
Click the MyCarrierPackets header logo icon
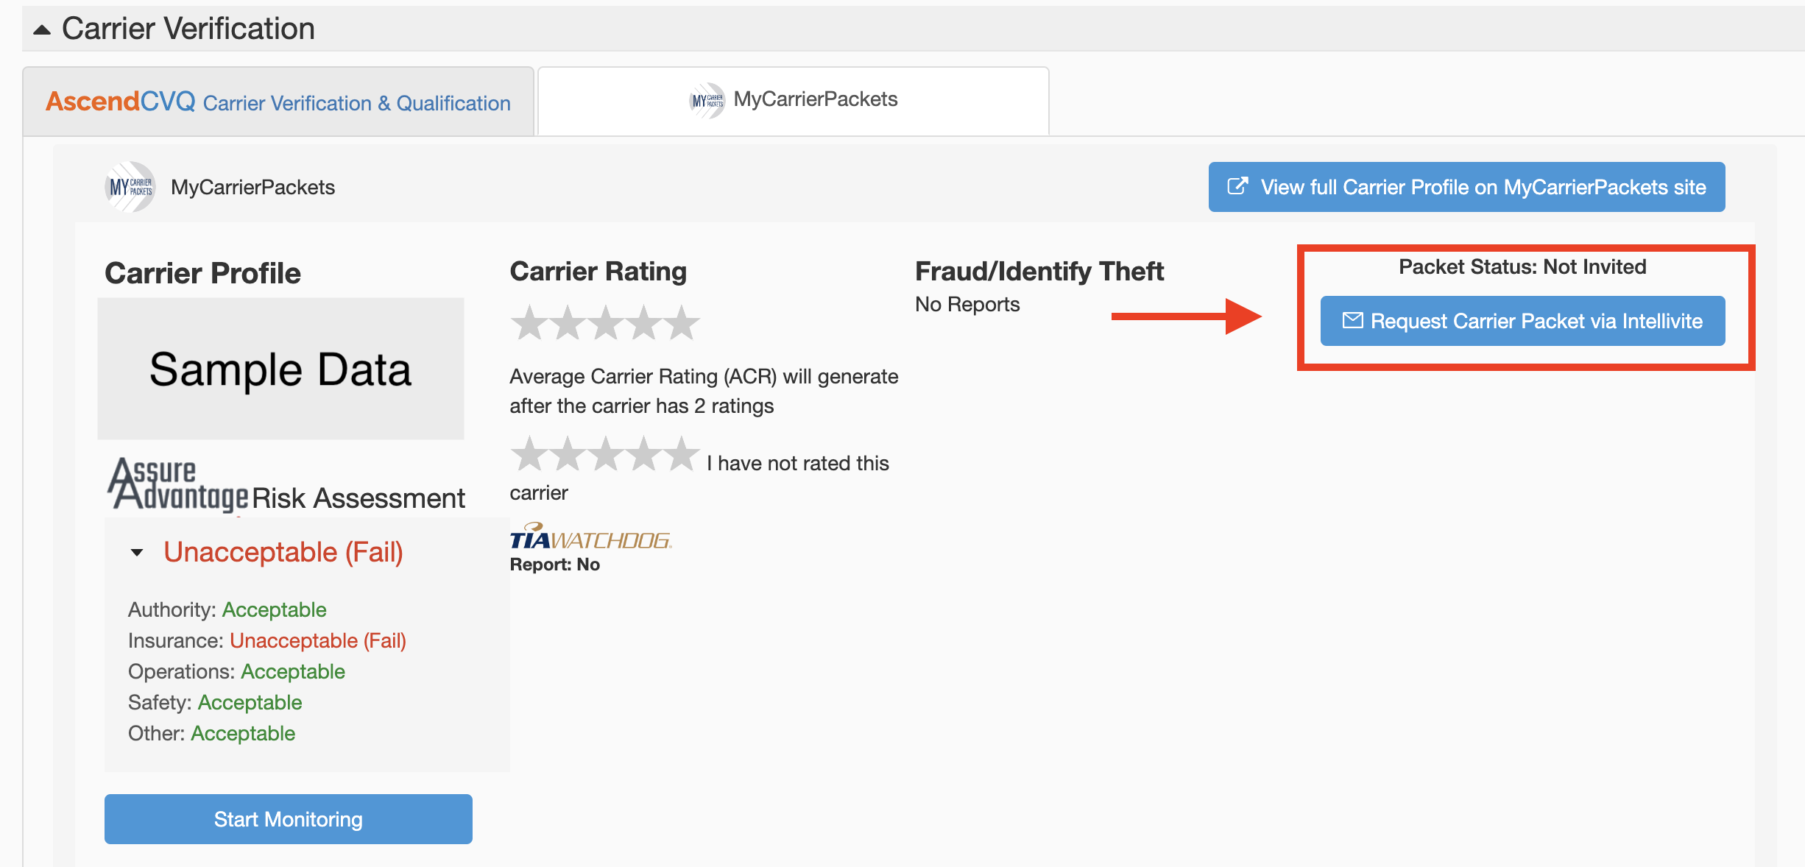[130, 187]
